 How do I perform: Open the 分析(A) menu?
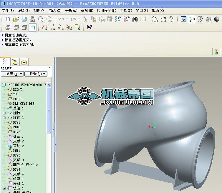(x=71, y=11)
